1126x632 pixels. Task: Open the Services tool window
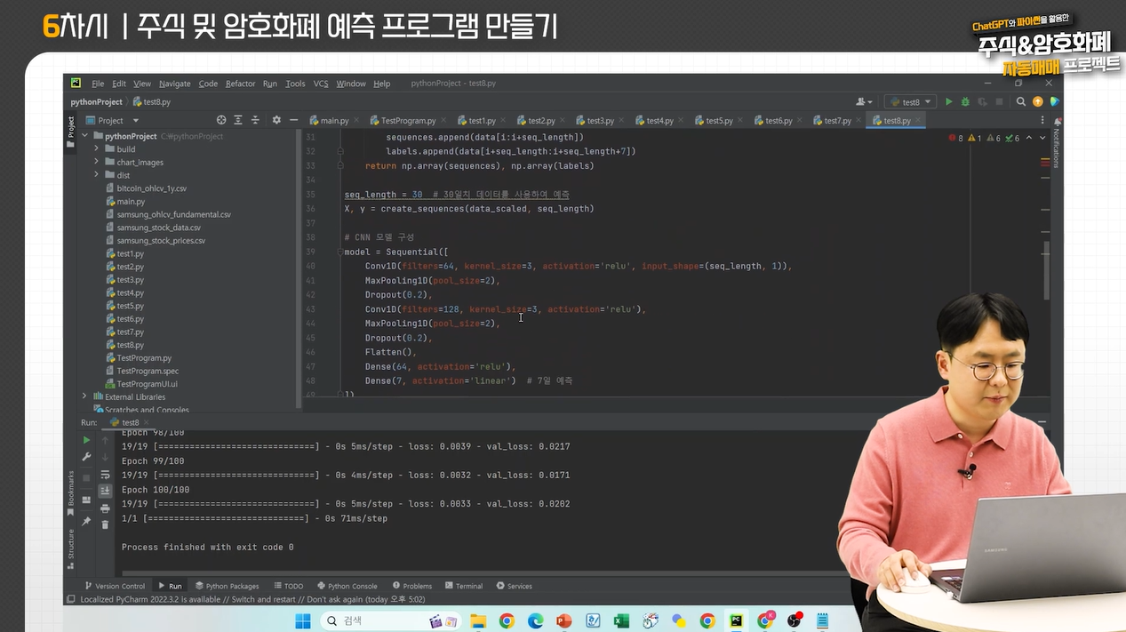(514, 586)
